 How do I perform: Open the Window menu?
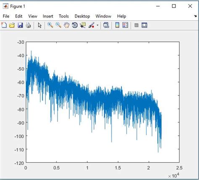[x=103, y=16]
